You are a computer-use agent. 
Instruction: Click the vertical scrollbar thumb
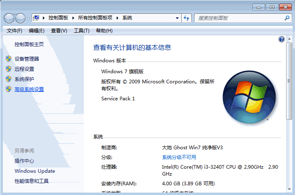(x=289, y=81)
